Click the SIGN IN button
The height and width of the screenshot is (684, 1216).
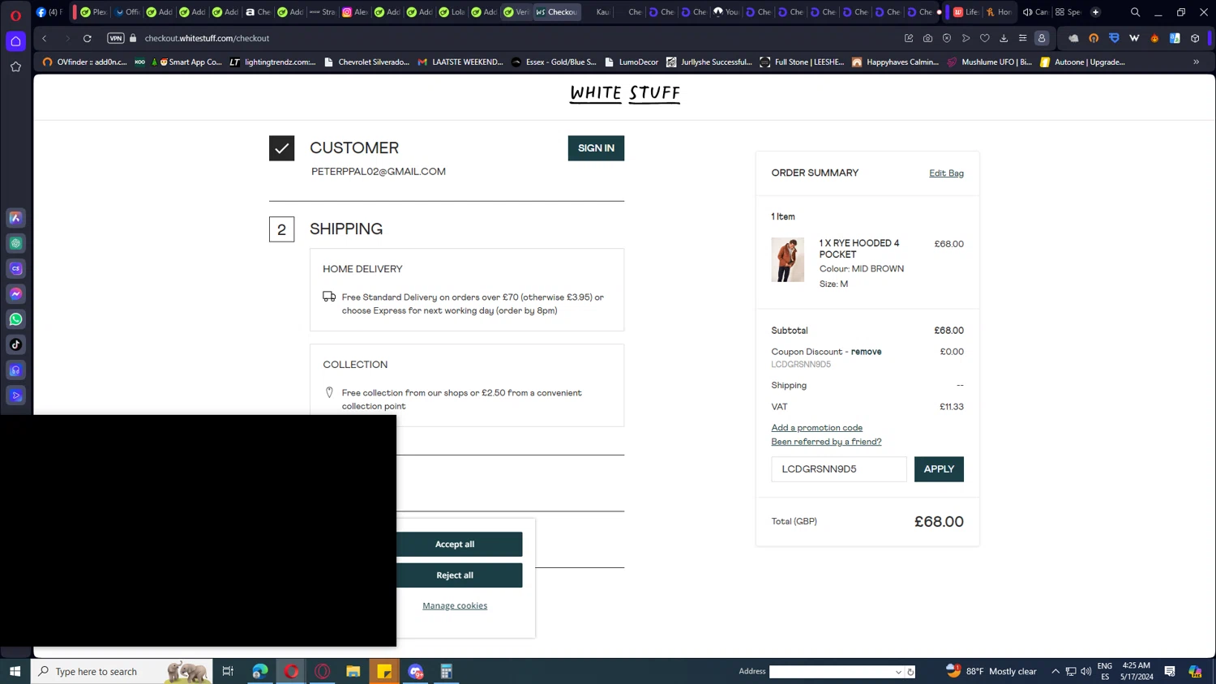click(596, 148)
